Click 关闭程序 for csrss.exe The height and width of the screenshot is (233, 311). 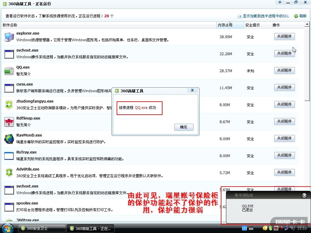(x=284, y=87)
